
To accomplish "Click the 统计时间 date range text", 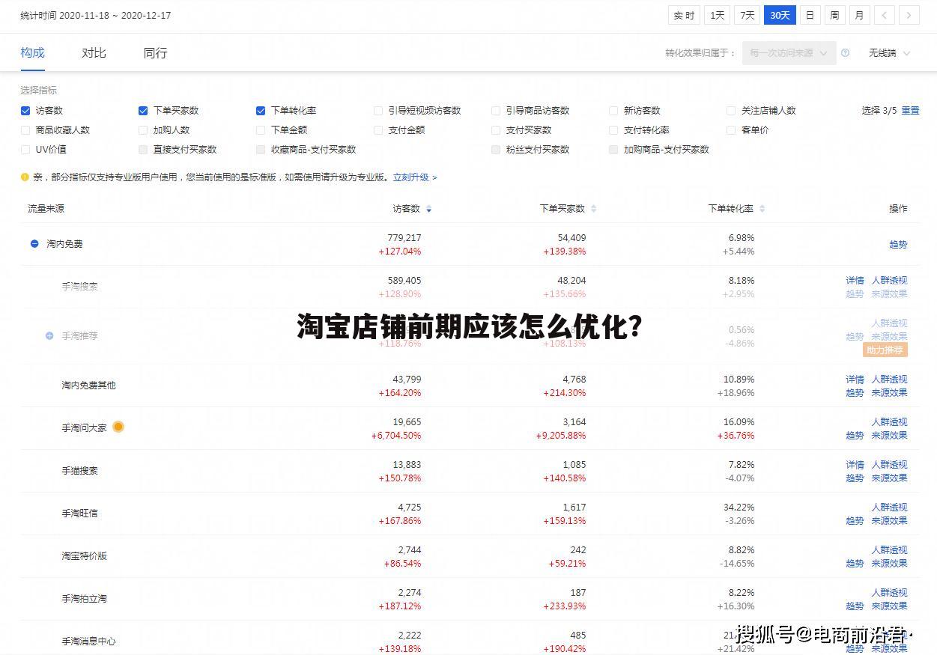I will 96,15.
